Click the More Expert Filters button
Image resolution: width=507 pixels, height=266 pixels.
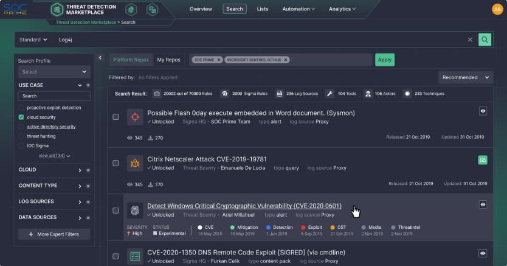click(x=53, y=234)
